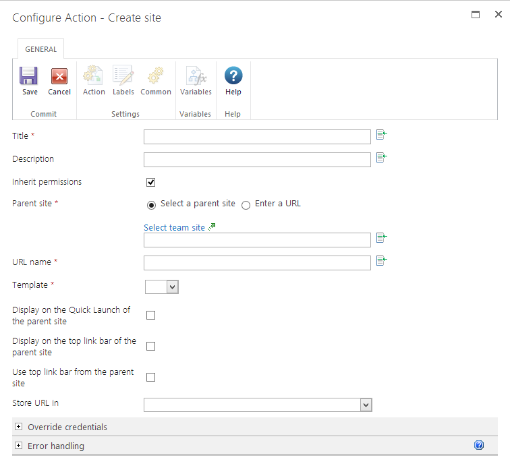Uncheck the Inherit permissions checkbox
Viewport: 510px width, 476px height.
click(x=151, y=182)
